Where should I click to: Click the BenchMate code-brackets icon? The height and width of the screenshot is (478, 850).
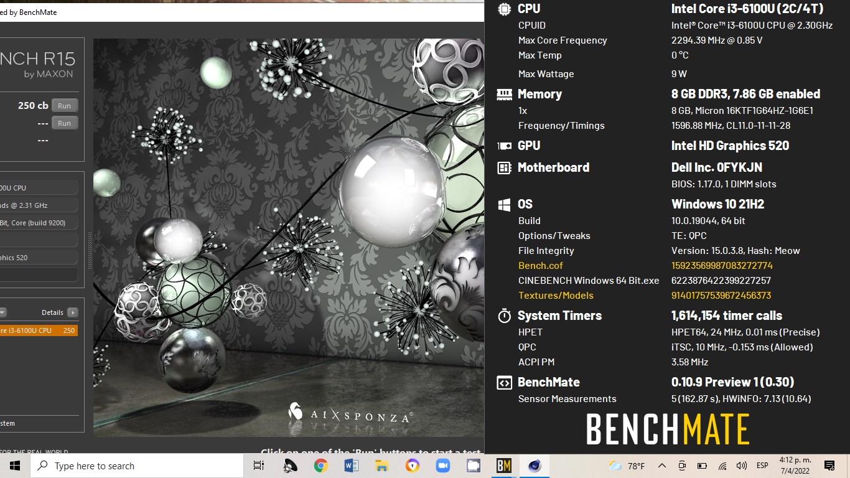504,382
